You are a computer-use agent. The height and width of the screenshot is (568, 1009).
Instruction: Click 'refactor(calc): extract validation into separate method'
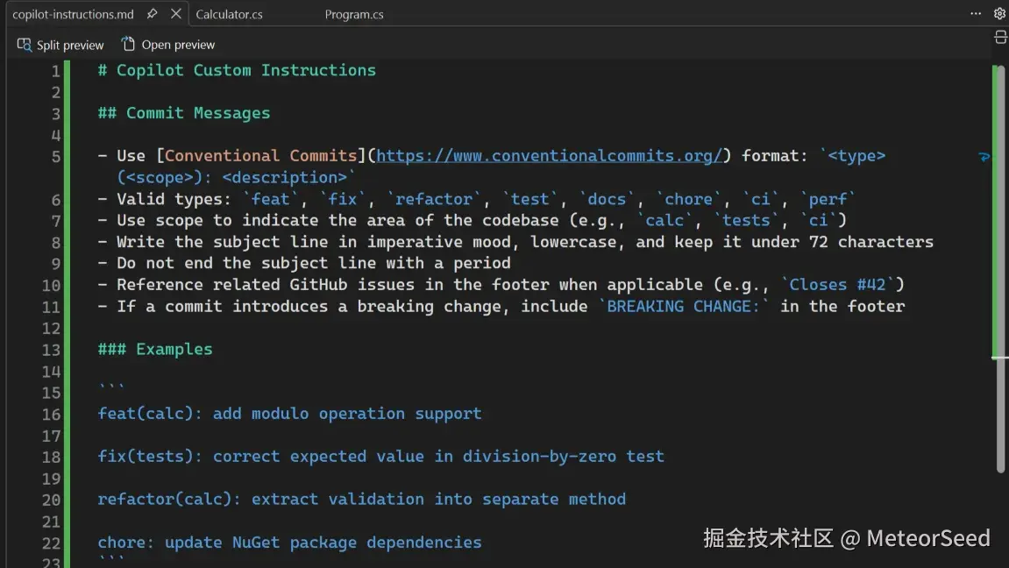point(362,499)
